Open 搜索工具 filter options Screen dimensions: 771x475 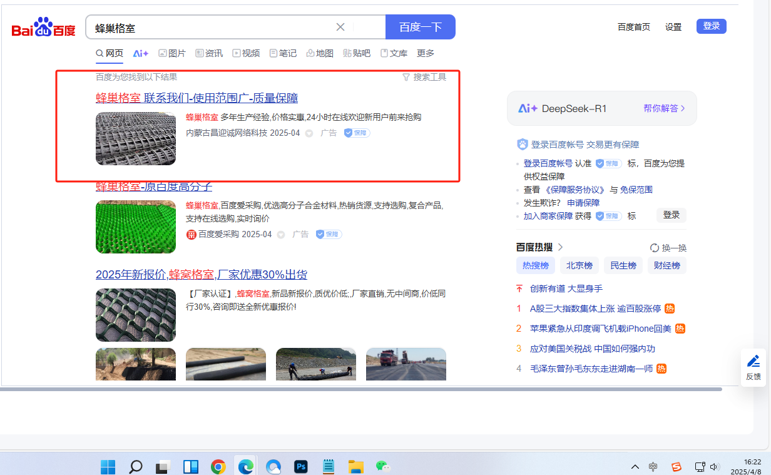coord(424,77)
